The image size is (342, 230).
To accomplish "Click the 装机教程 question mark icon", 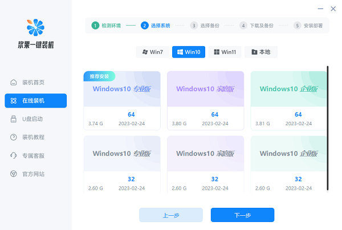I will point(14,137).
